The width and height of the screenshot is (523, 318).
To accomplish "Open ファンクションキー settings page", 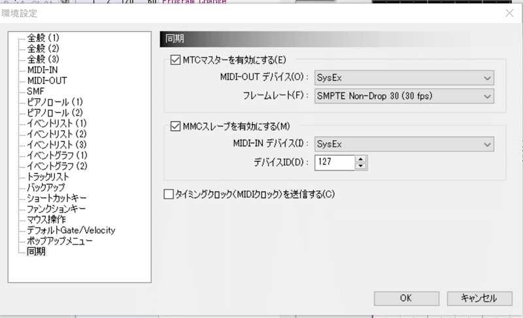I will tap(56, 209).
